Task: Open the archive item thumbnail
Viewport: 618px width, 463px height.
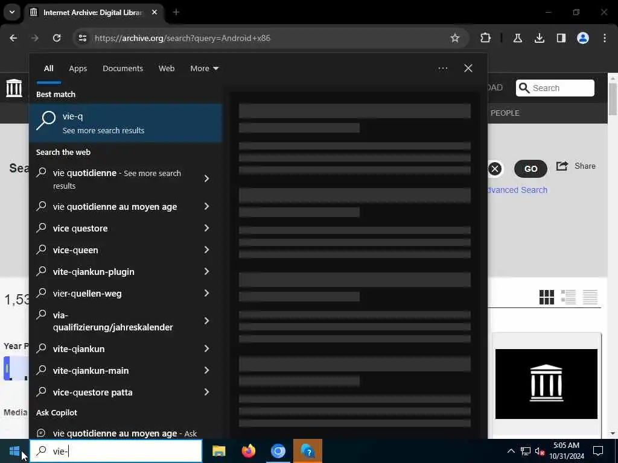Action: coord(546,384)
